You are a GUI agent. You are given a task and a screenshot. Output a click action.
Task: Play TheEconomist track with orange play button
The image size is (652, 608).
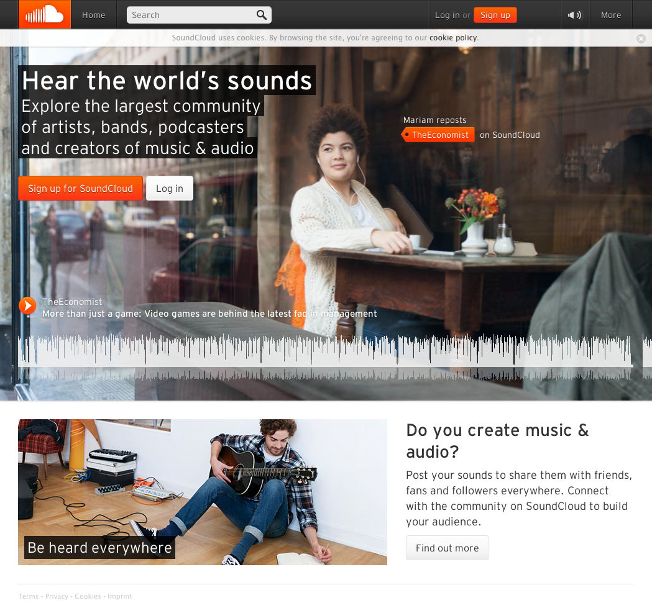(x=27, y=306)
